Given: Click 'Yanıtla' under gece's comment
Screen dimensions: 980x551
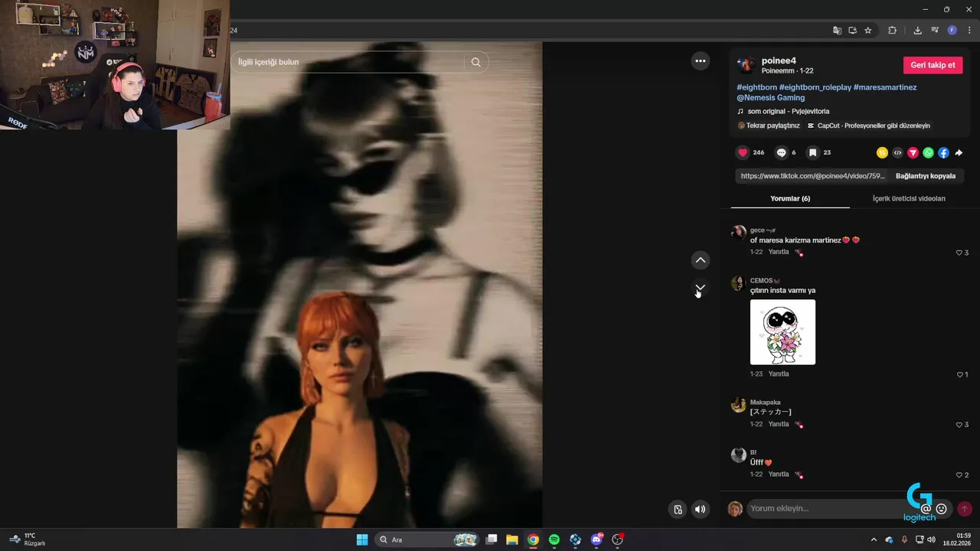Looking at the screenshot, I should 779,252.
